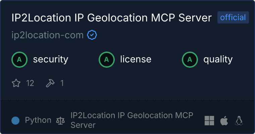
Task: Click the star count 12
Action: [30, 83]
